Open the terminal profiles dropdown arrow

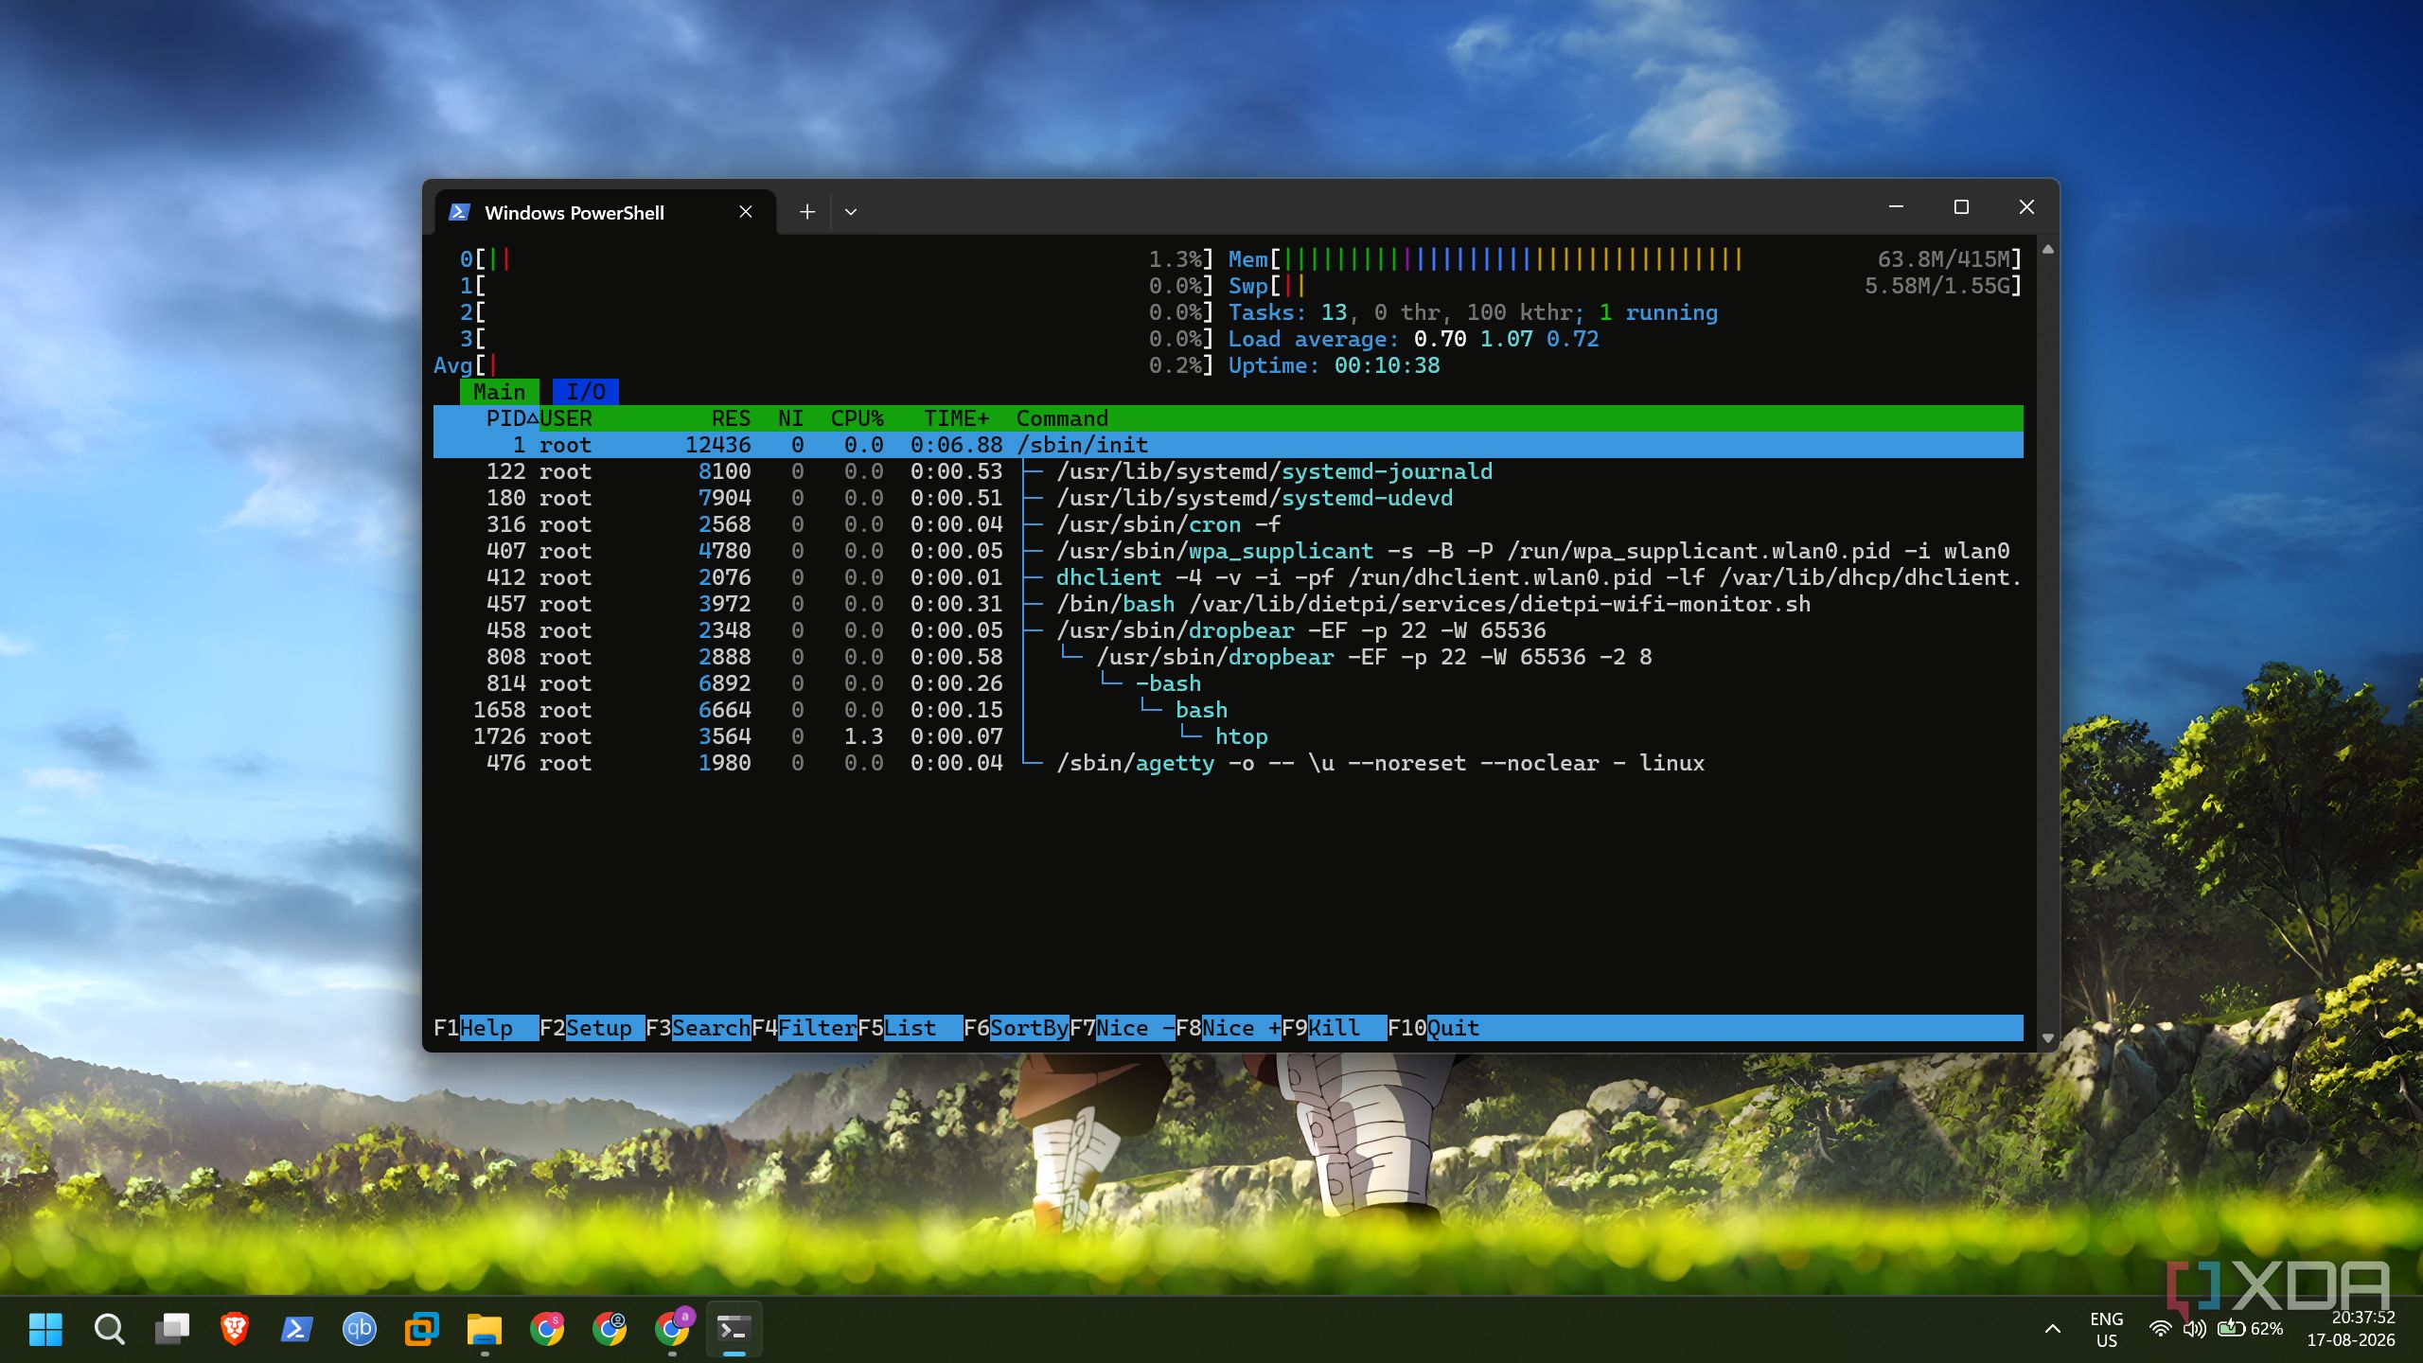(x=851, y=212)
